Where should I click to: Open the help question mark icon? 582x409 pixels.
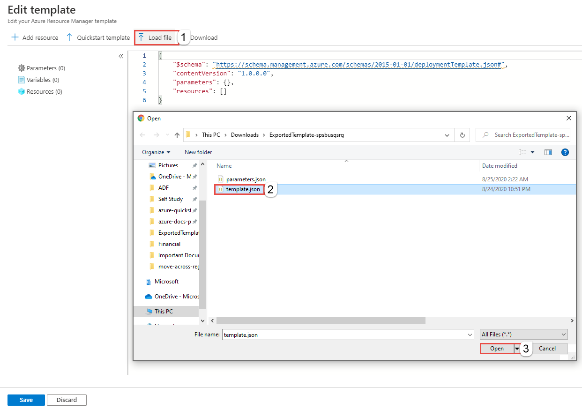click(565, 152)
